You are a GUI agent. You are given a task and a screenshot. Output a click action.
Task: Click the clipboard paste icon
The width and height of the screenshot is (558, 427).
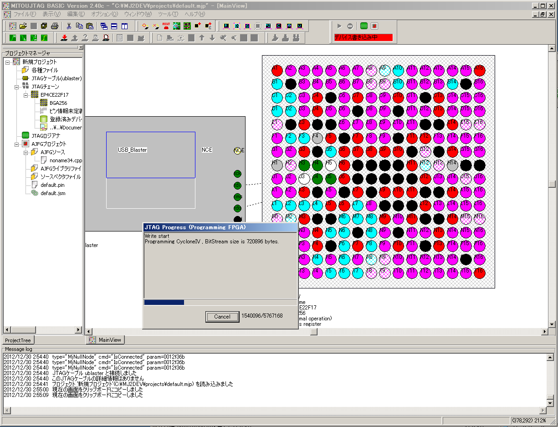(x=90, y=26)
